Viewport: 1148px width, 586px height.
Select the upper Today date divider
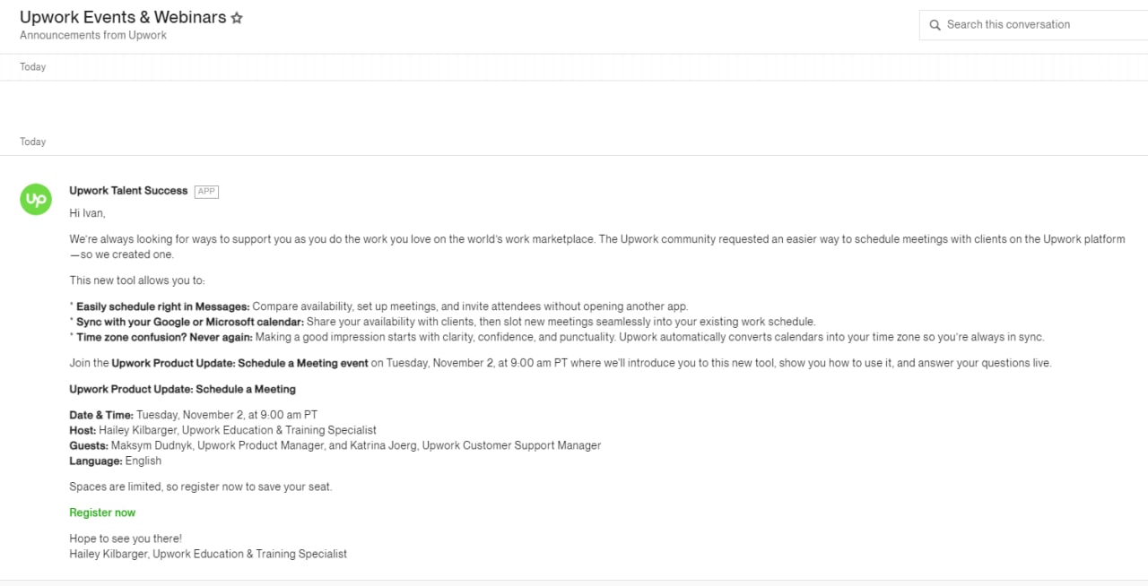coord(33,67)
